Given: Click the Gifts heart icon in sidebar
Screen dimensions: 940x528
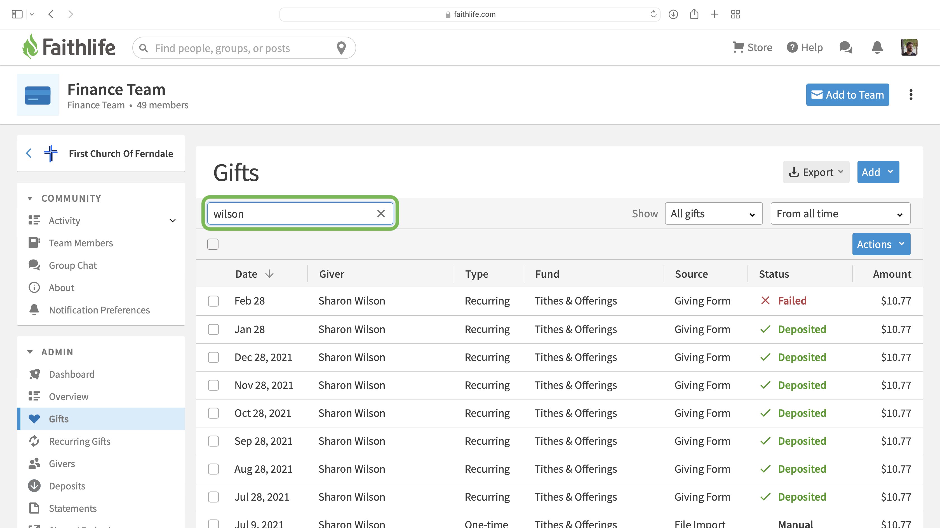Looking at the screenshot, I should coord(34,419).
